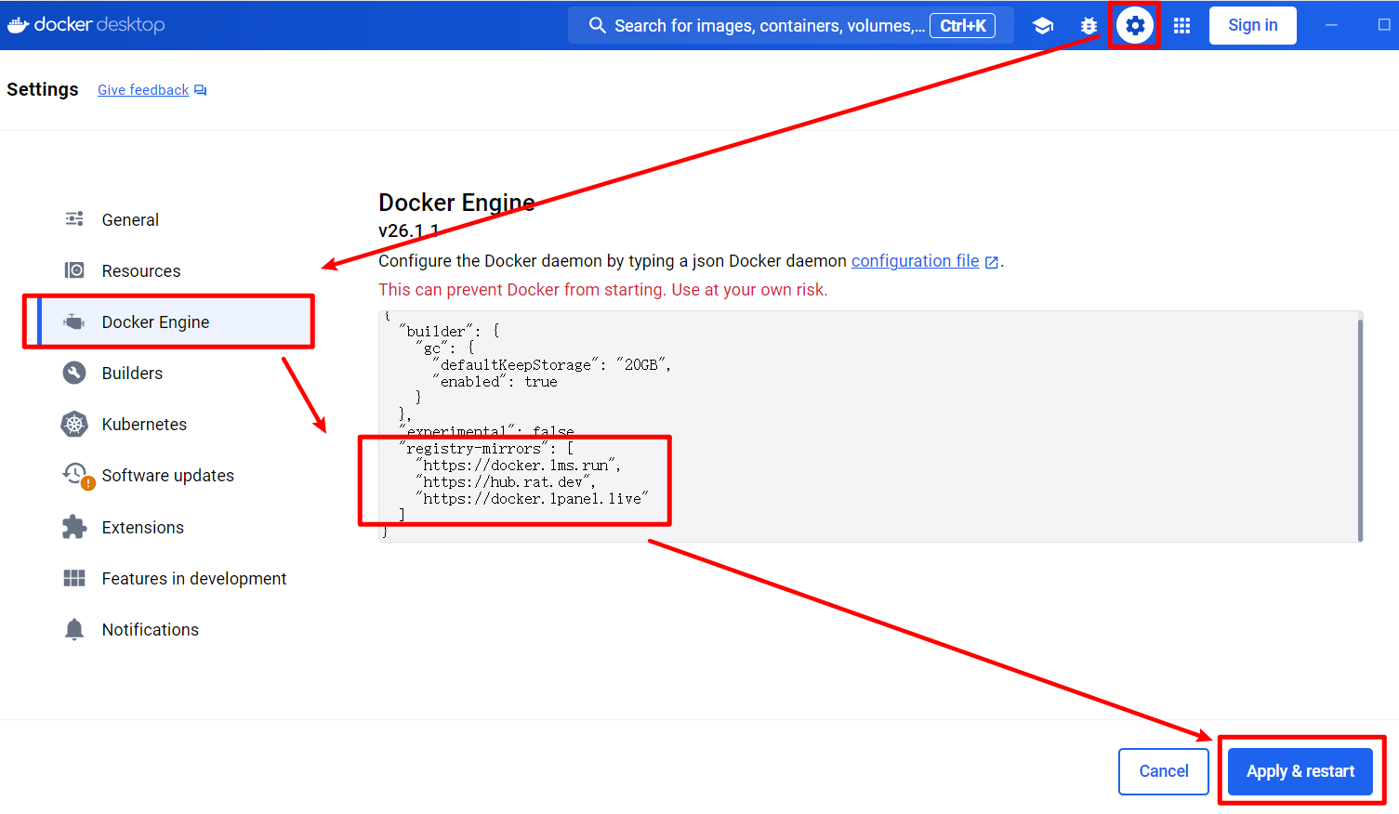The width and height of the screenshot is (1399, 814).
Task: Focus the search images, containers, volumes field
Action: click(x=791, y=25)
